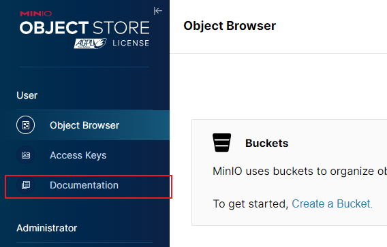Follow the Create a Bucket link

pyautogui.click(x=332, y=204)
